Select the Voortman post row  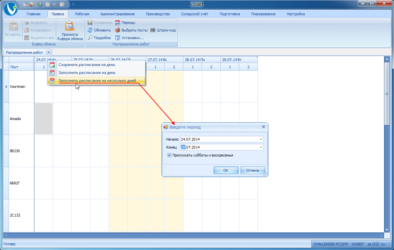click(x=21, y=87)
